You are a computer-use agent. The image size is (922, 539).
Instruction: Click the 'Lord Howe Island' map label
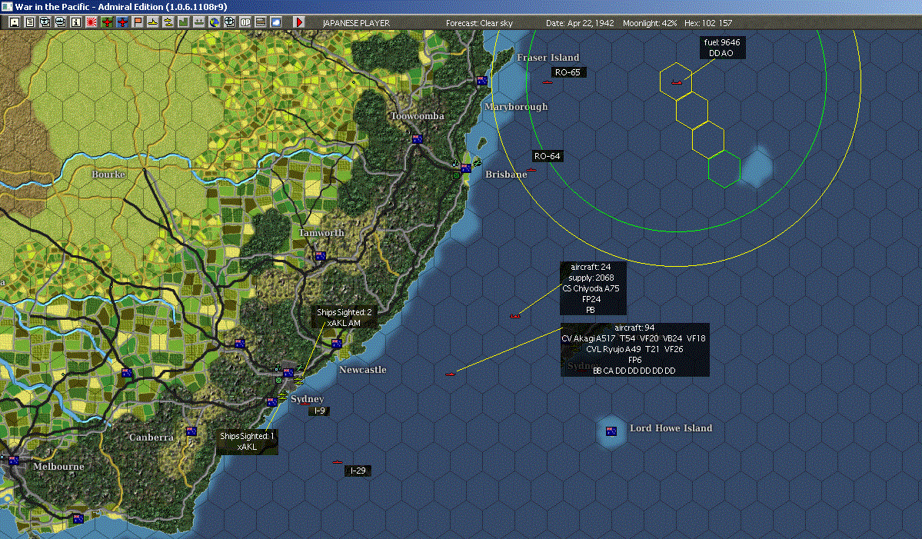(x=671, y=428)
